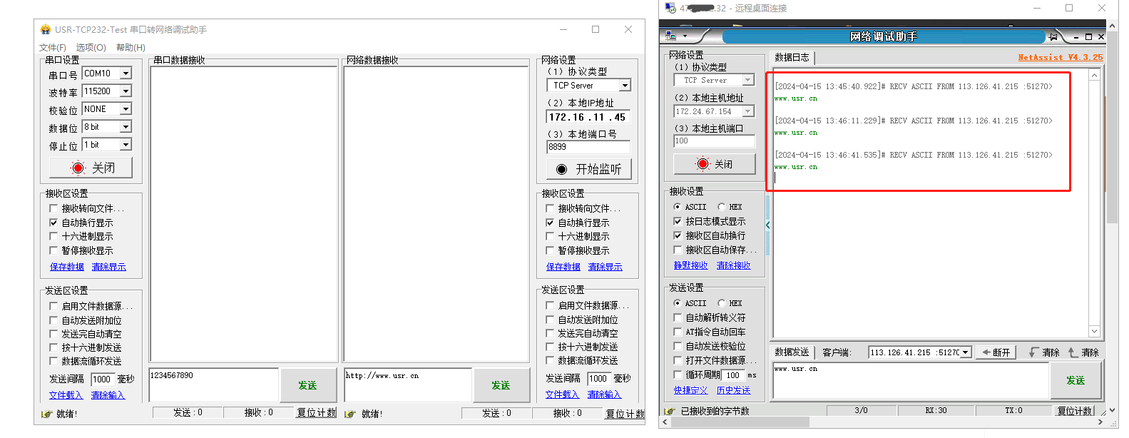The height and width of the screenshot is (438, 1129).
Task: Collapse NetAssist left settings panel arrow
Action: (767, 225)
